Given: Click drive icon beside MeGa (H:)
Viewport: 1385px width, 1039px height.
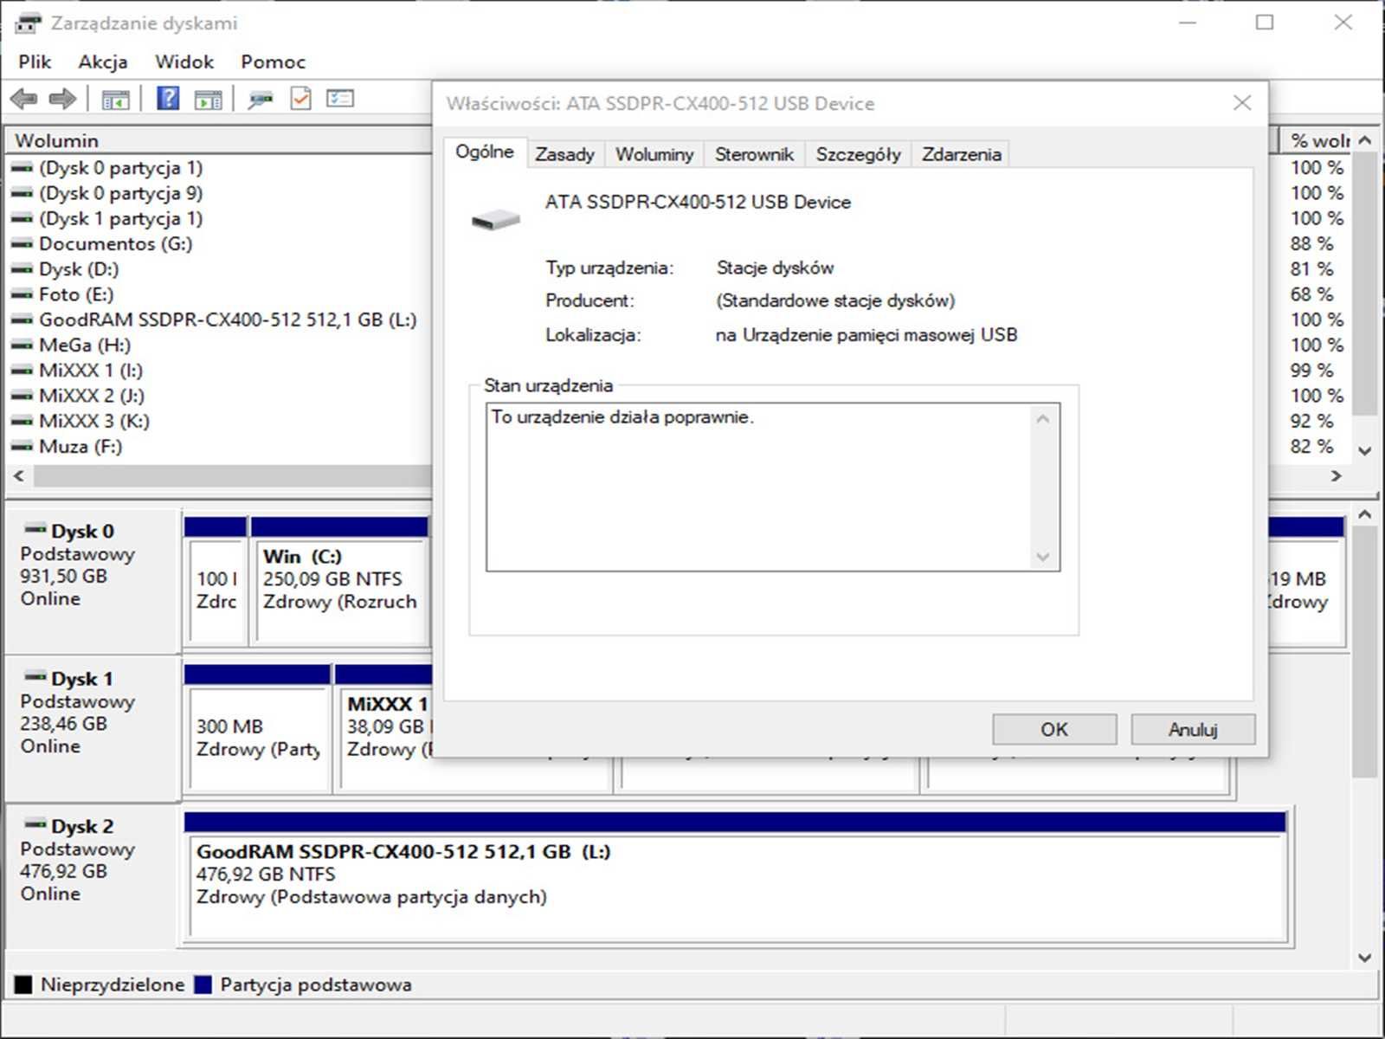Looking at the screenshot, I should point(22,345).
